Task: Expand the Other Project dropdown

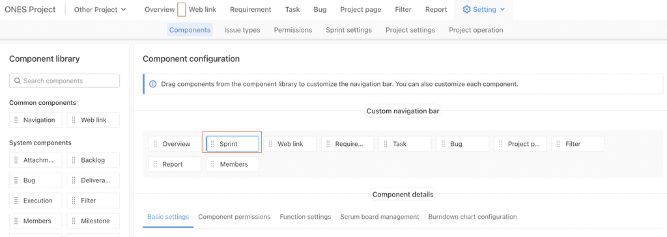Action: pyautogui.click(x=100, y=9)
